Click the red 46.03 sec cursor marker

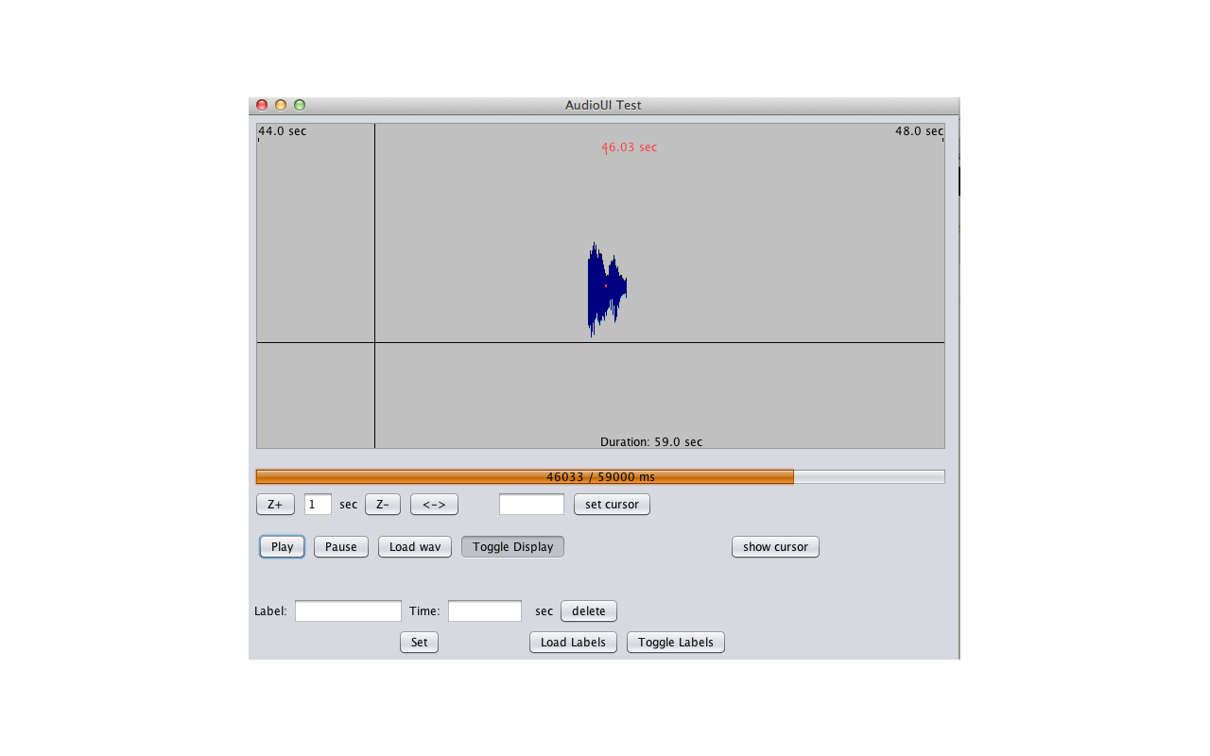(629, 147)
